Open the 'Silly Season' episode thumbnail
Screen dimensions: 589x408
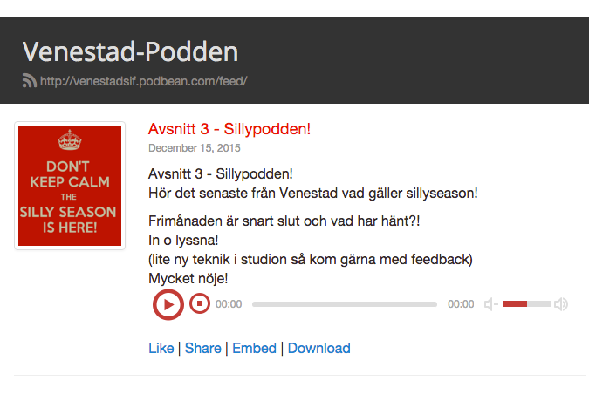pyautogui.click(x=70, y=186)
